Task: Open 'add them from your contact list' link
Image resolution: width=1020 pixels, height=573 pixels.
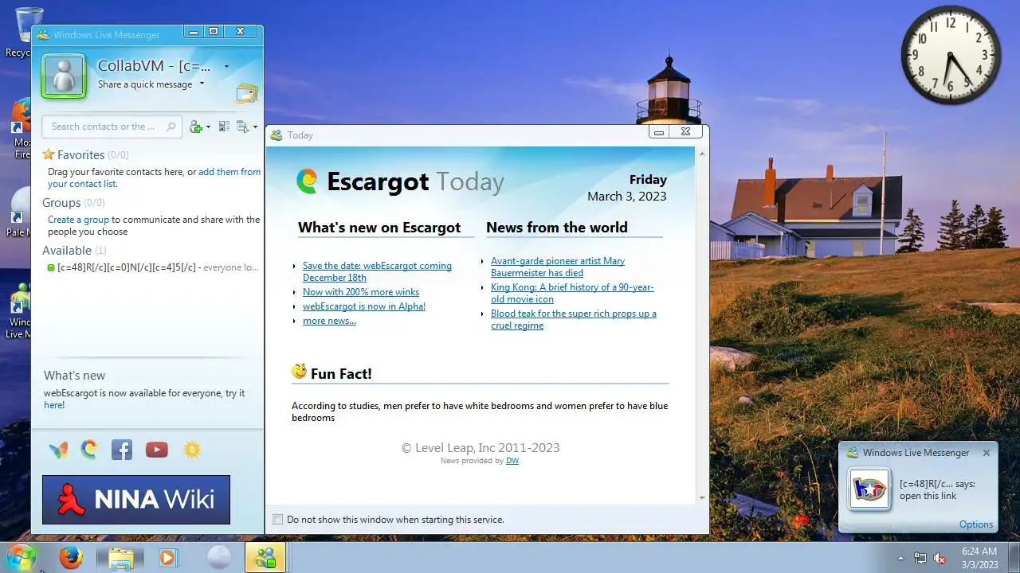Action: coord(154,177)
